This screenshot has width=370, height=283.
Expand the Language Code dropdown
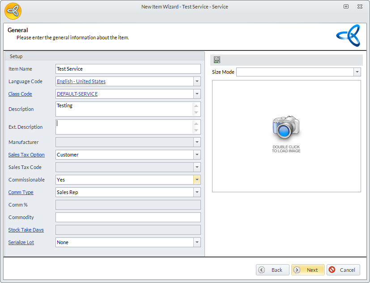pos(197,81)
